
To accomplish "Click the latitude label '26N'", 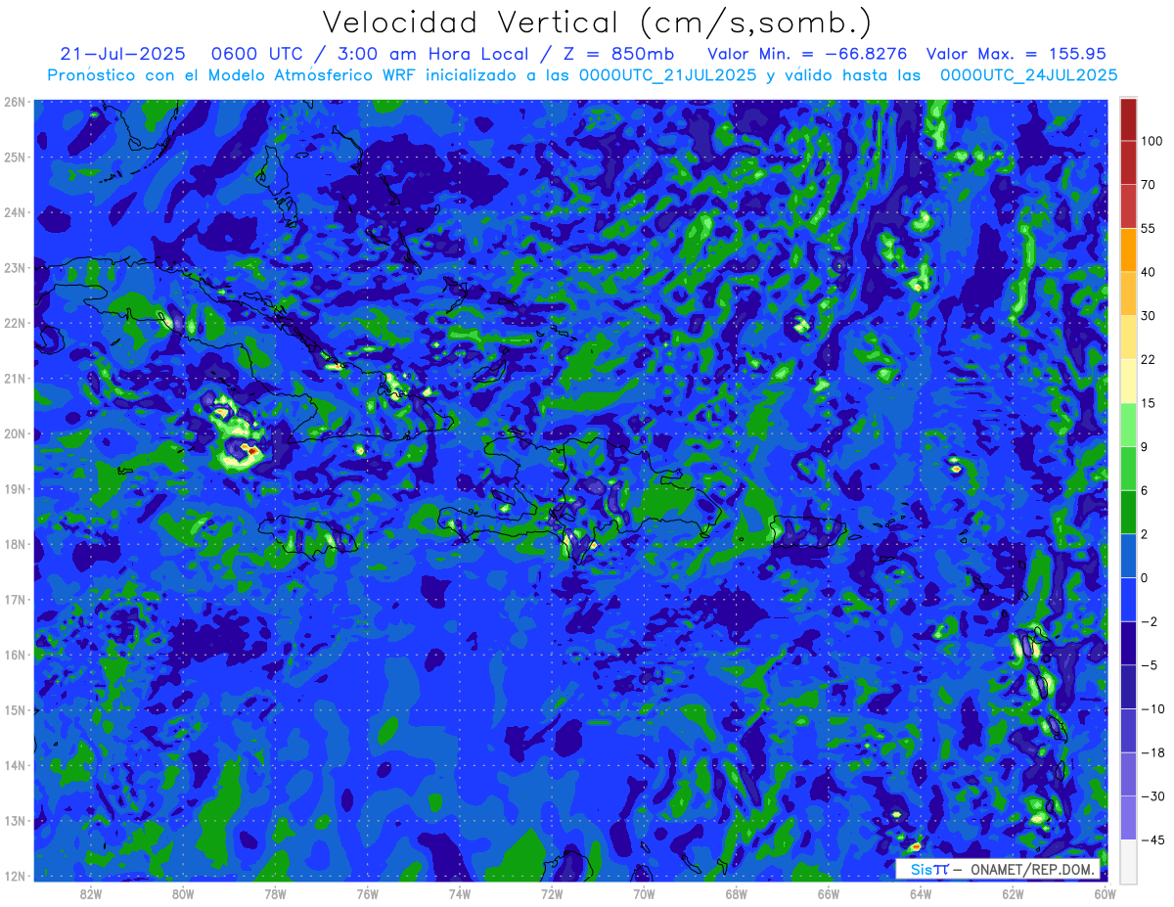I will point(15,102).
